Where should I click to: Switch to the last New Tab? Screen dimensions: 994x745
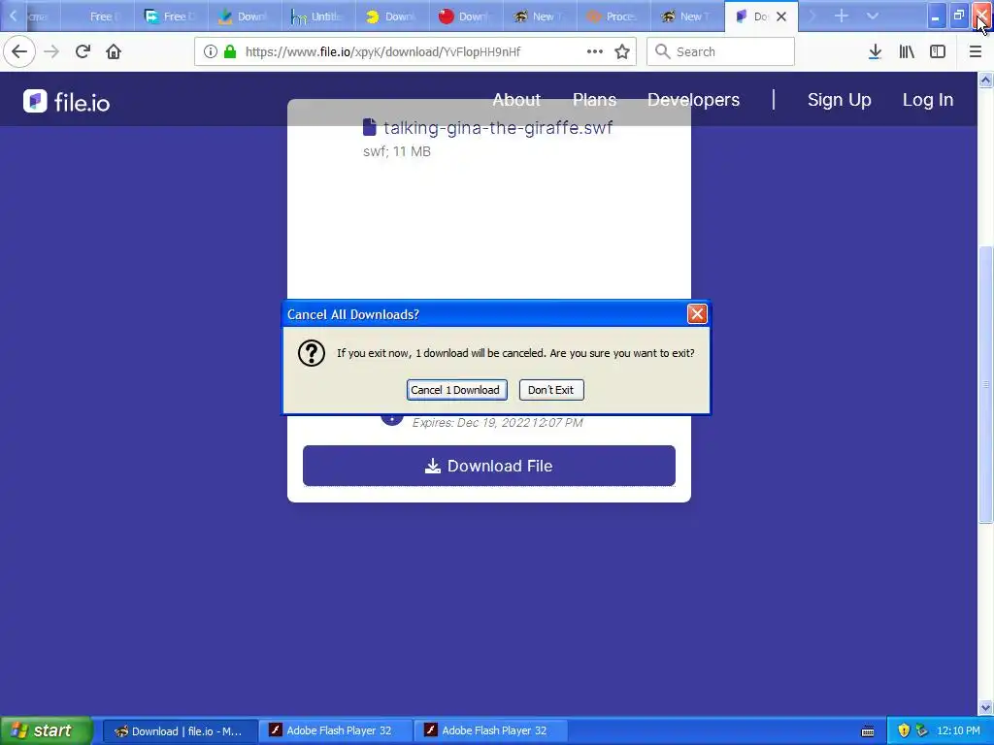coord(687,16)
